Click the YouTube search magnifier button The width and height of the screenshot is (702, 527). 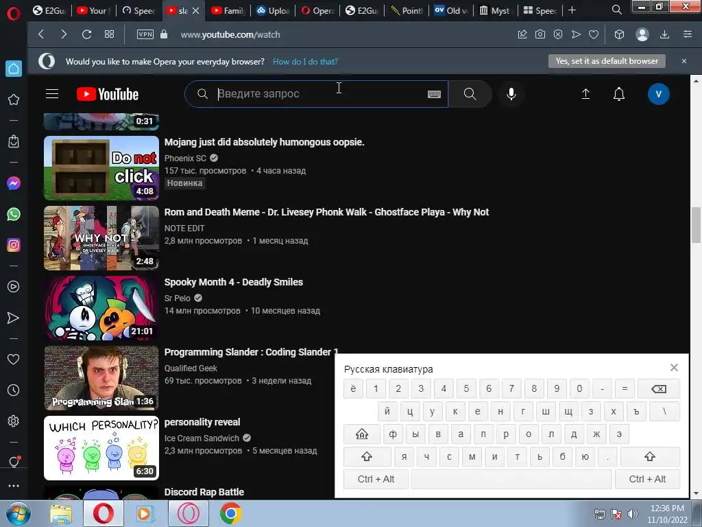coord(470,94)
